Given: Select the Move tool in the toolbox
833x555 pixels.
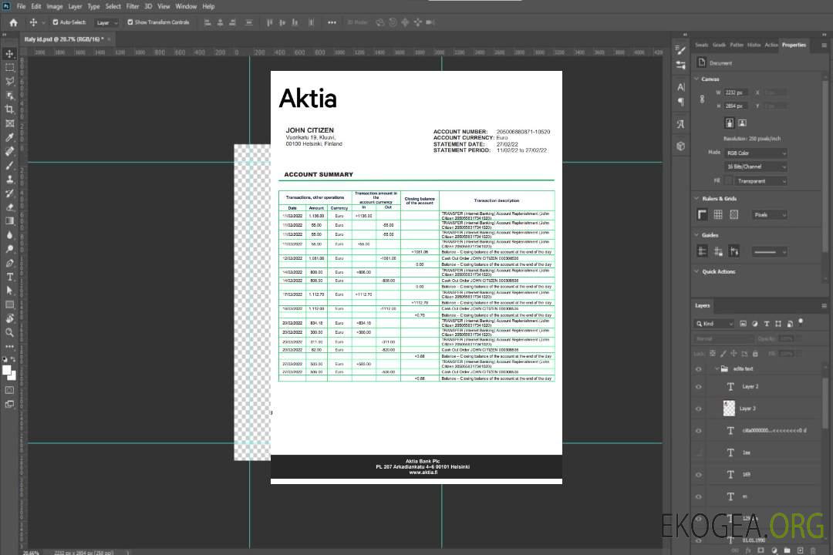Looking at the screenshot, I should click(x=9, y=54).
